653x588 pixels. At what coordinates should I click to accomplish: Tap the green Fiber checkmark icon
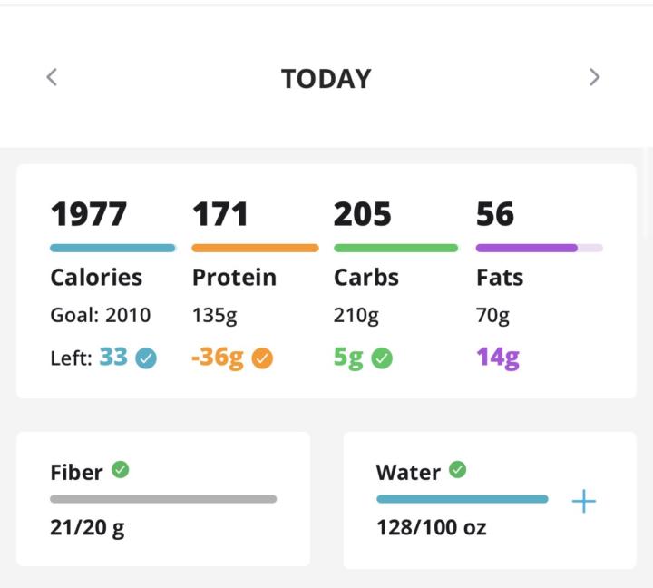pos(121,469)
